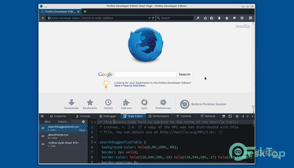Click the toolbar Search box
294x168 pixels.
pyautogui.click(x=175, y=18)
